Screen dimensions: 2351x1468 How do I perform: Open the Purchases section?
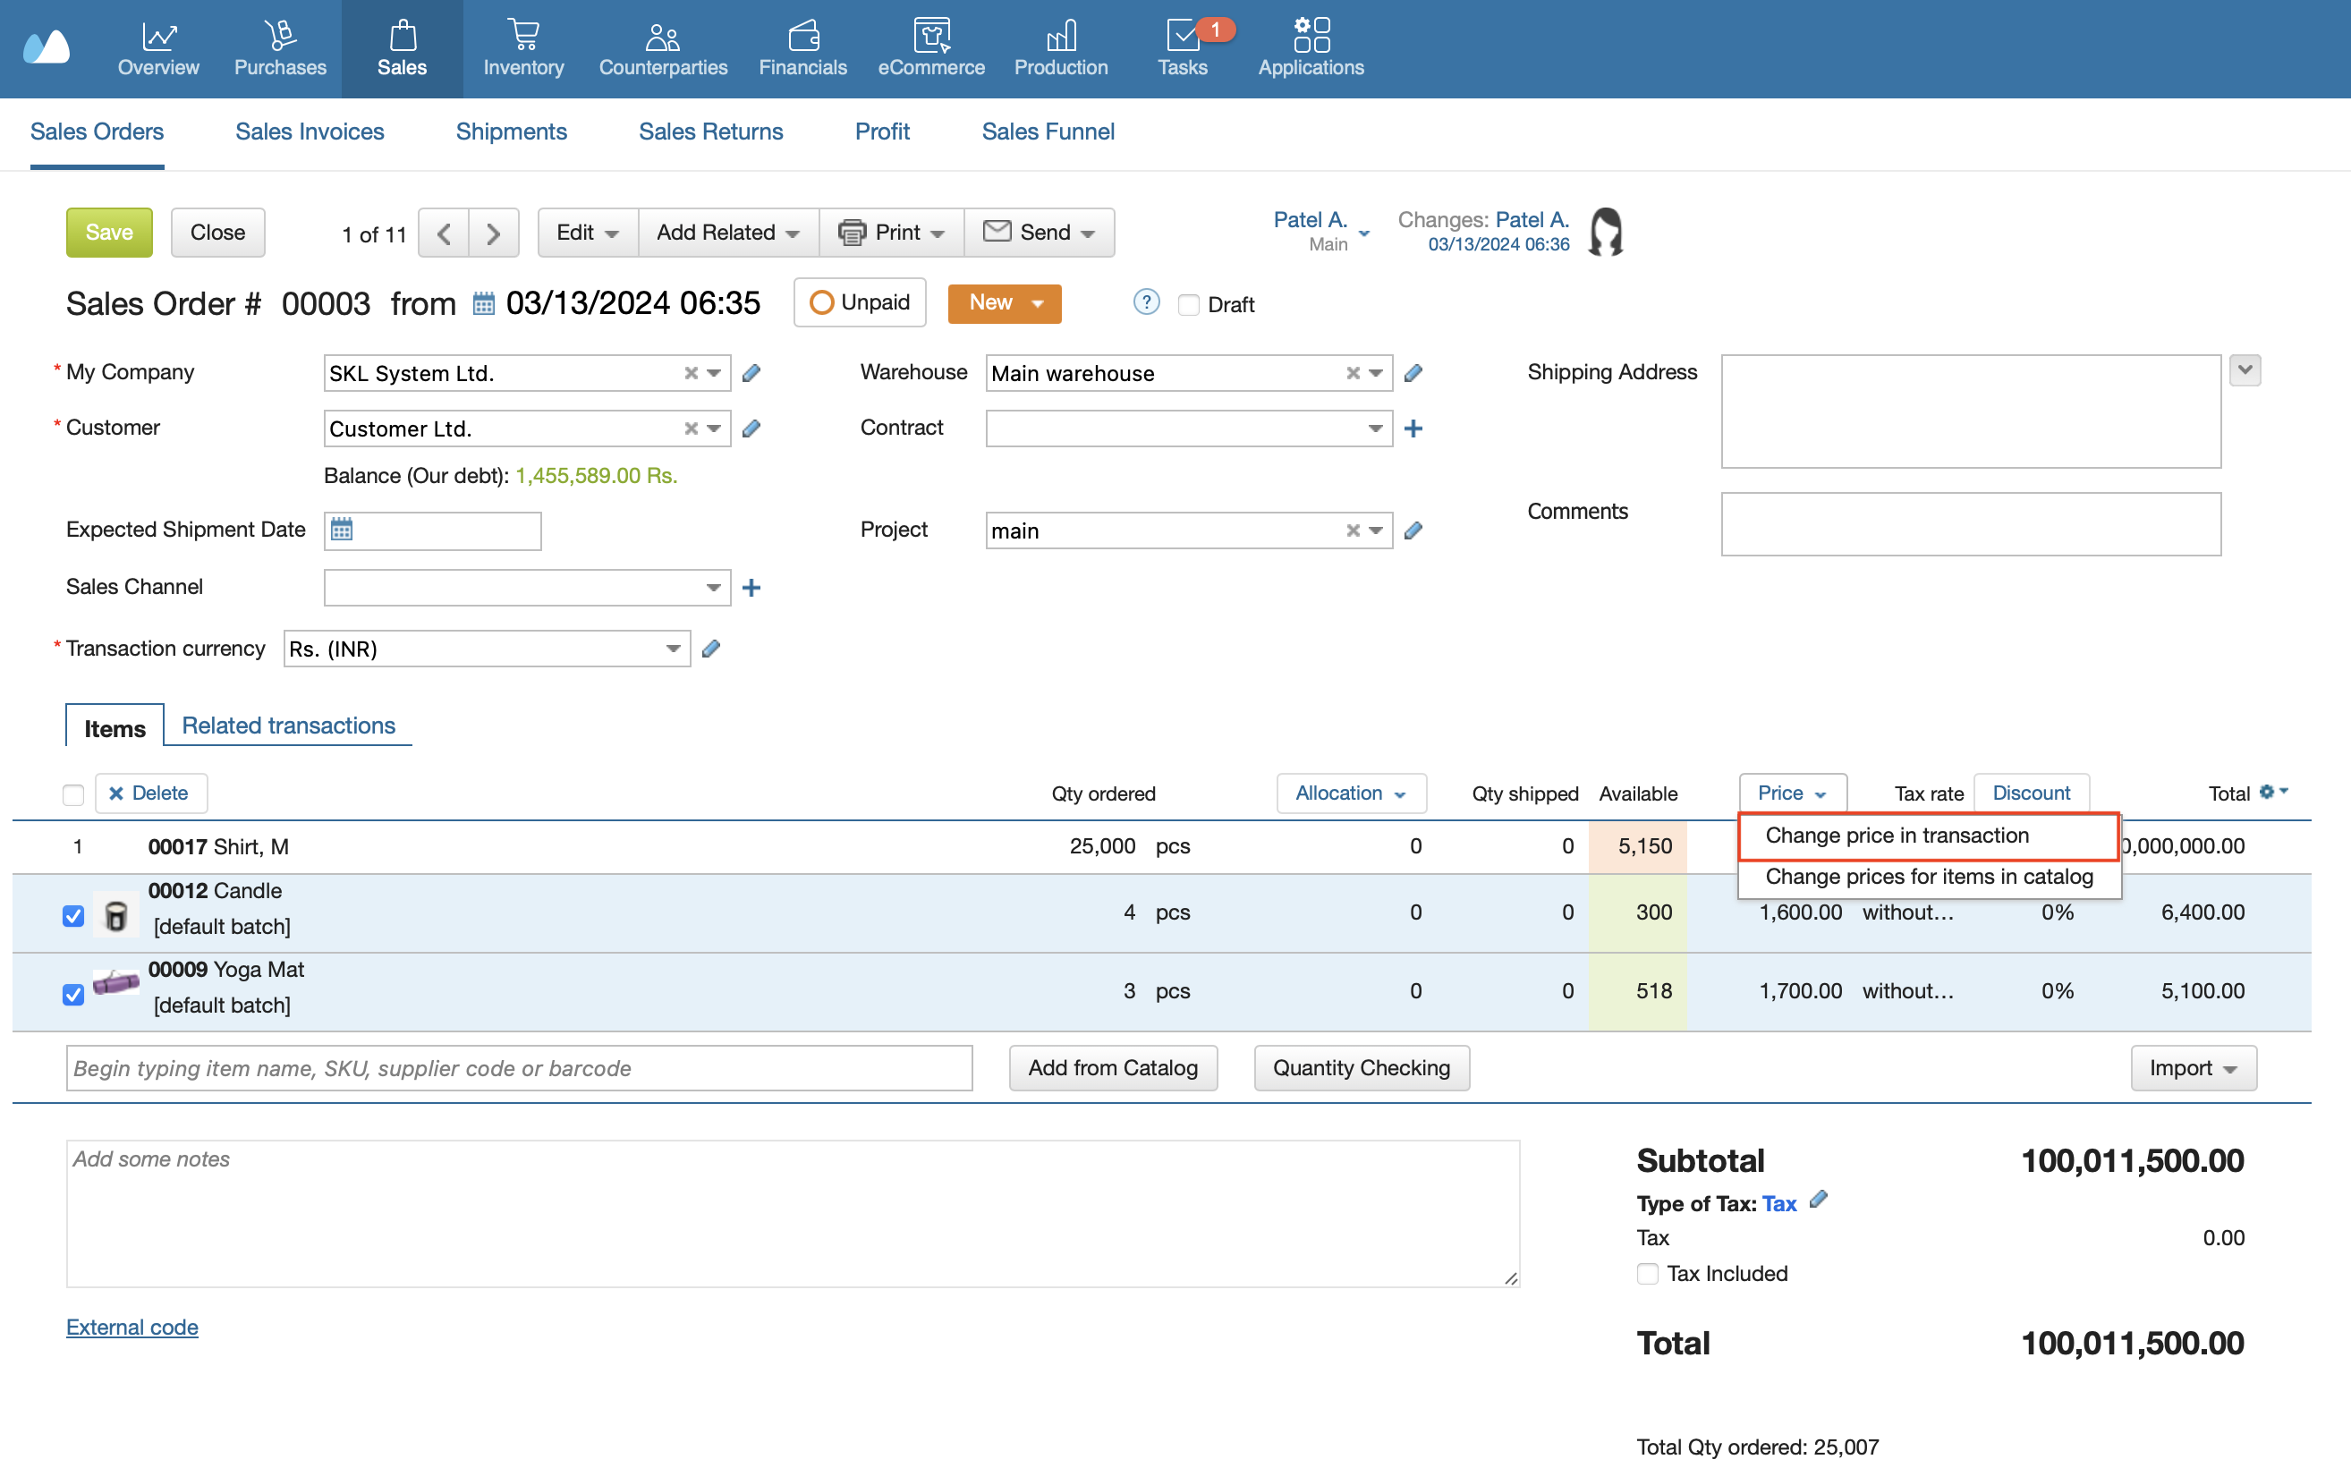click(x=279, y=48)
